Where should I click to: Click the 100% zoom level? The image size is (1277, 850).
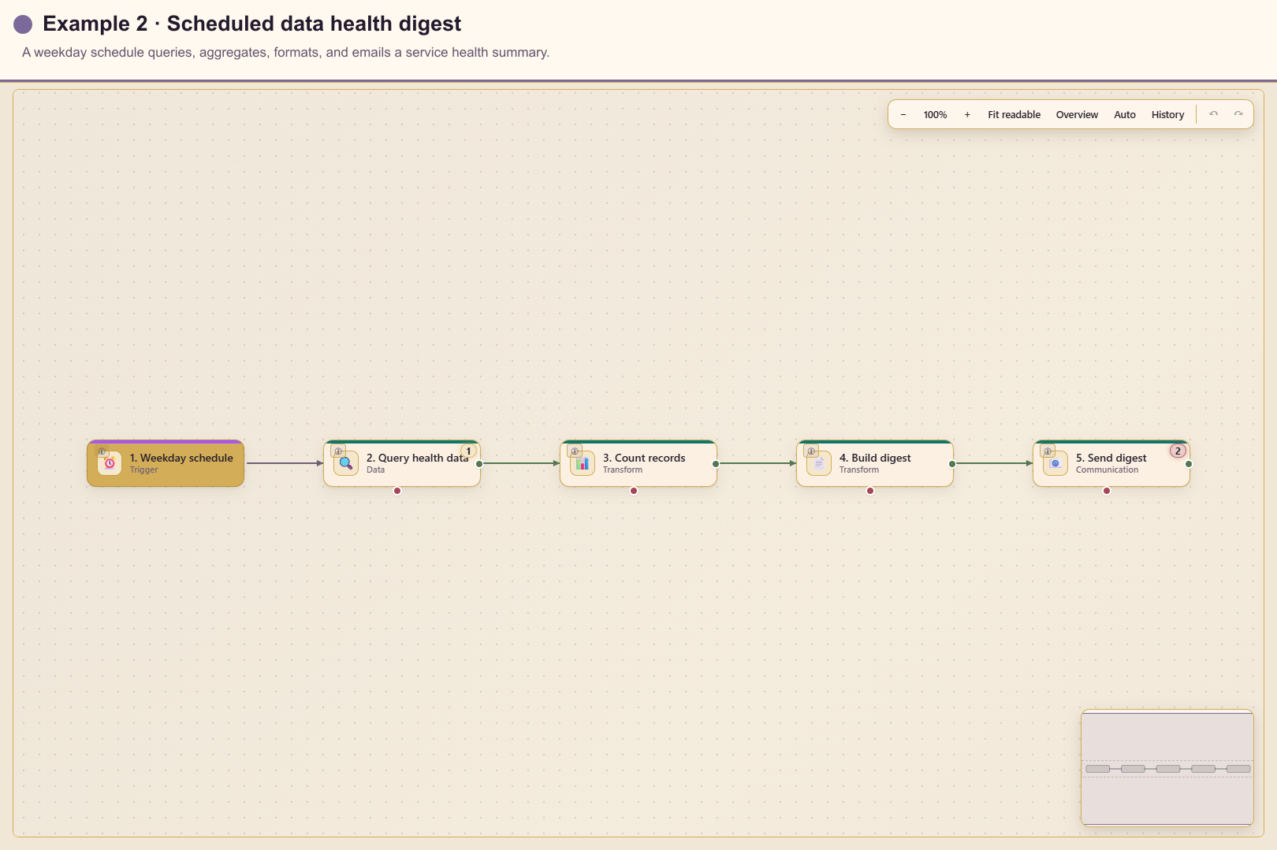pos(935,114)
